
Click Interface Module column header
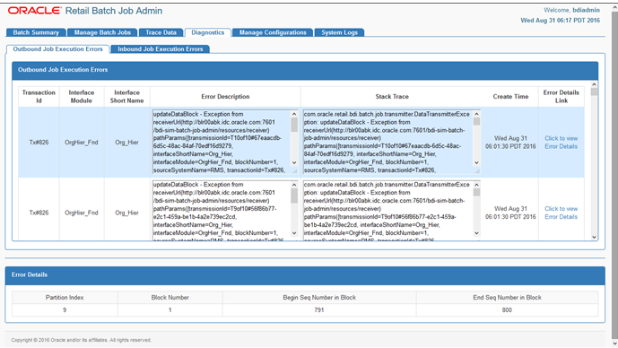pyautogui.click(x=82, y=97)
